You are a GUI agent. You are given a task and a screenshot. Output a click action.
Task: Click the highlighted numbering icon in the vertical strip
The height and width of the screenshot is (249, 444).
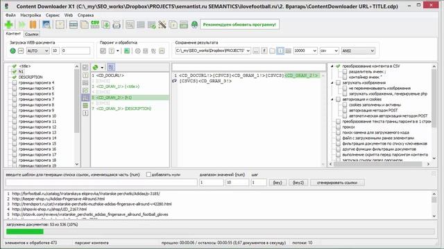(x=85, y=98)
